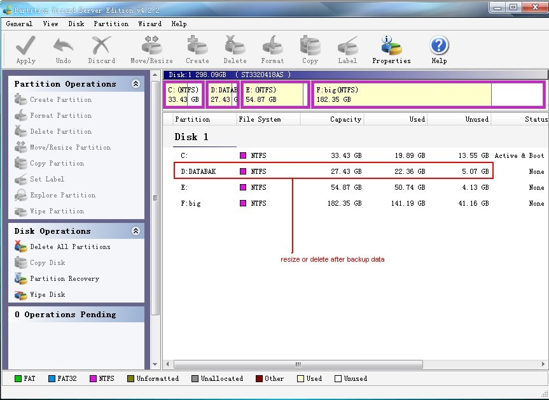Click the horizontal scrollbar right arrow
This screenshot has height=400, width=549.
tap(543, 364)
